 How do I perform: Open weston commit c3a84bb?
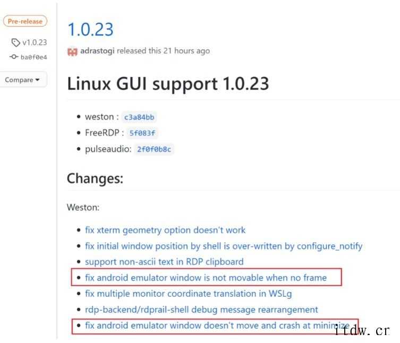(139, 117)
